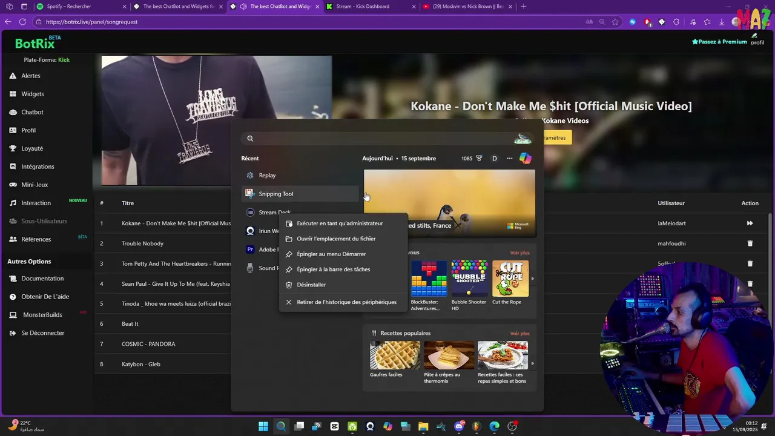Click Obtenir De L'aide

(45, 297)
